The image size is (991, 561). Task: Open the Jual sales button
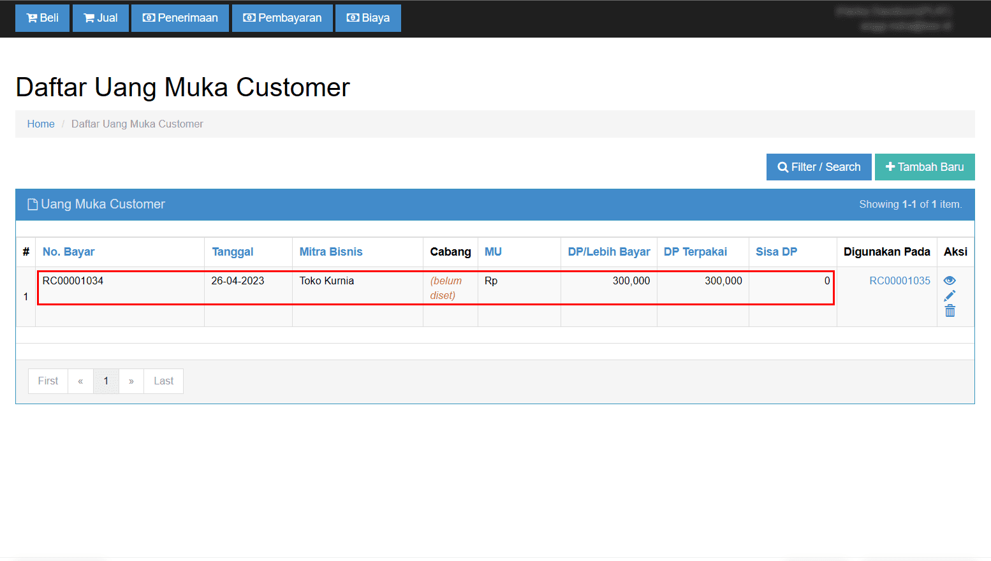pos(101,18)
